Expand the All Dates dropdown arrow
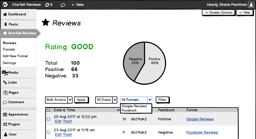This screenshot has width=256, height=139. 115,100
